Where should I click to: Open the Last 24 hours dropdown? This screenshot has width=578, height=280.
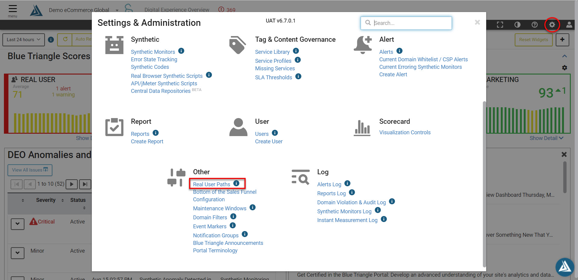(23, 40)
